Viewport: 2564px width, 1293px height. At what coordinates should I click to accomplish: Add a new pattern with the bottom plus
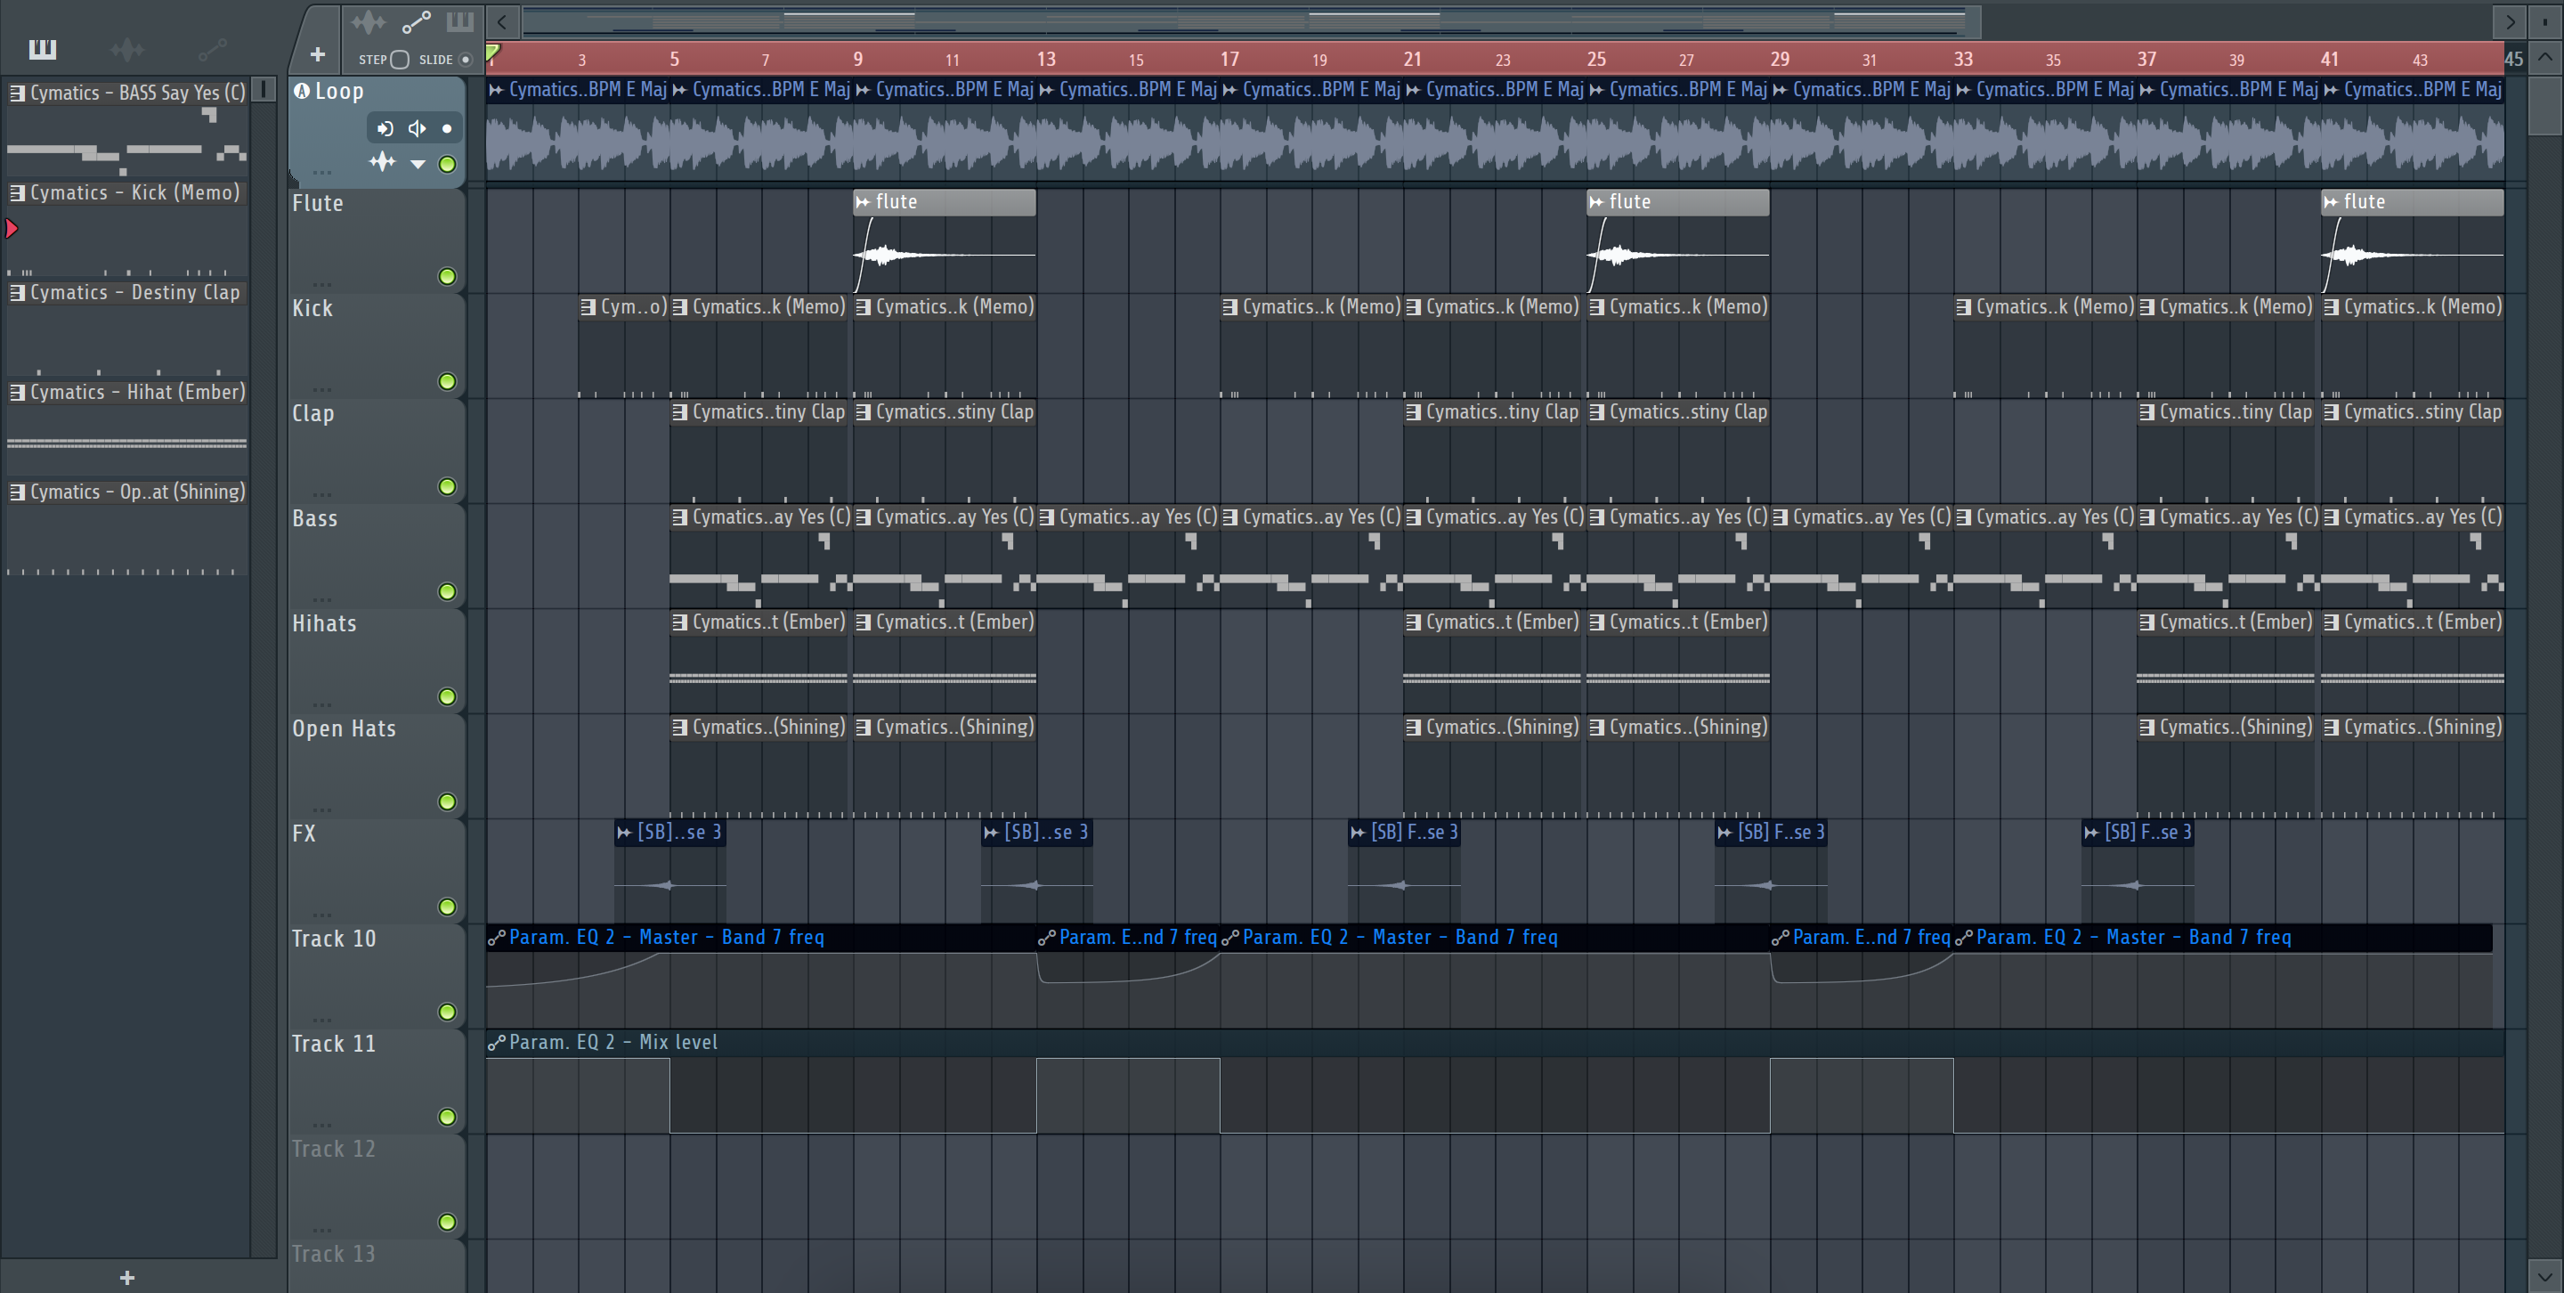(127, 1278)
